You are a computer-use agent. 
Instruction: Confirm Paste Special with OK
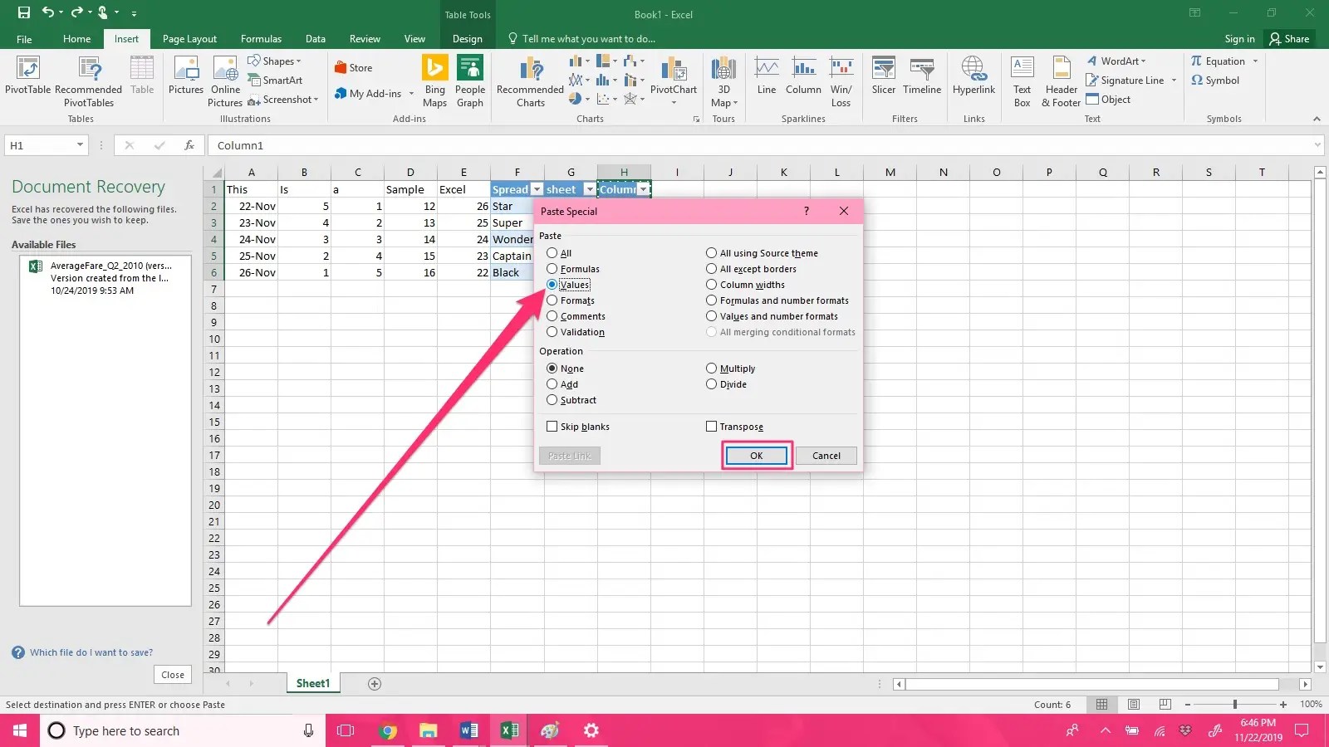click(x=757, y=456)
